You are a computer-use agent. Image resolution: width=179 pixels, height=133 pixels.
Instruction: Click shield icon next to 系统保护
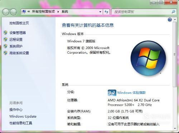(x=5, y=46)
